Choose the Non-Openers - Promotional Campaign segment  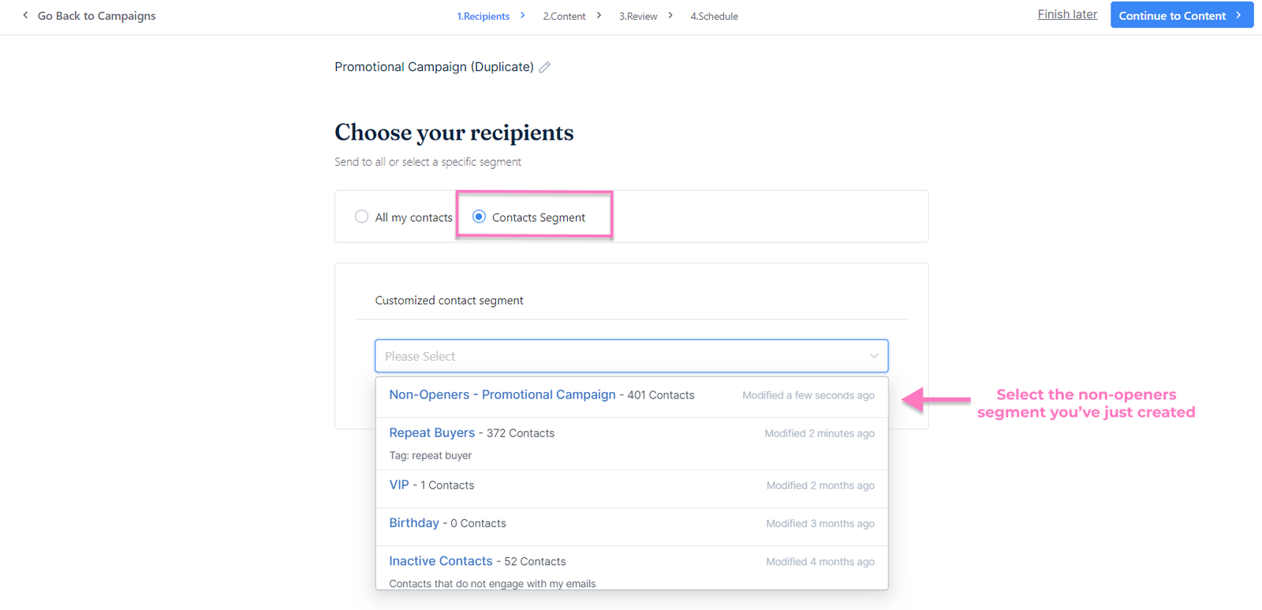point(502,395)
